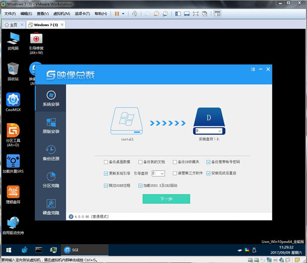This screenshot has width=307, height=263.
Task: Open 此电脑 desktop icon
Action: click(x=13, y=41)
